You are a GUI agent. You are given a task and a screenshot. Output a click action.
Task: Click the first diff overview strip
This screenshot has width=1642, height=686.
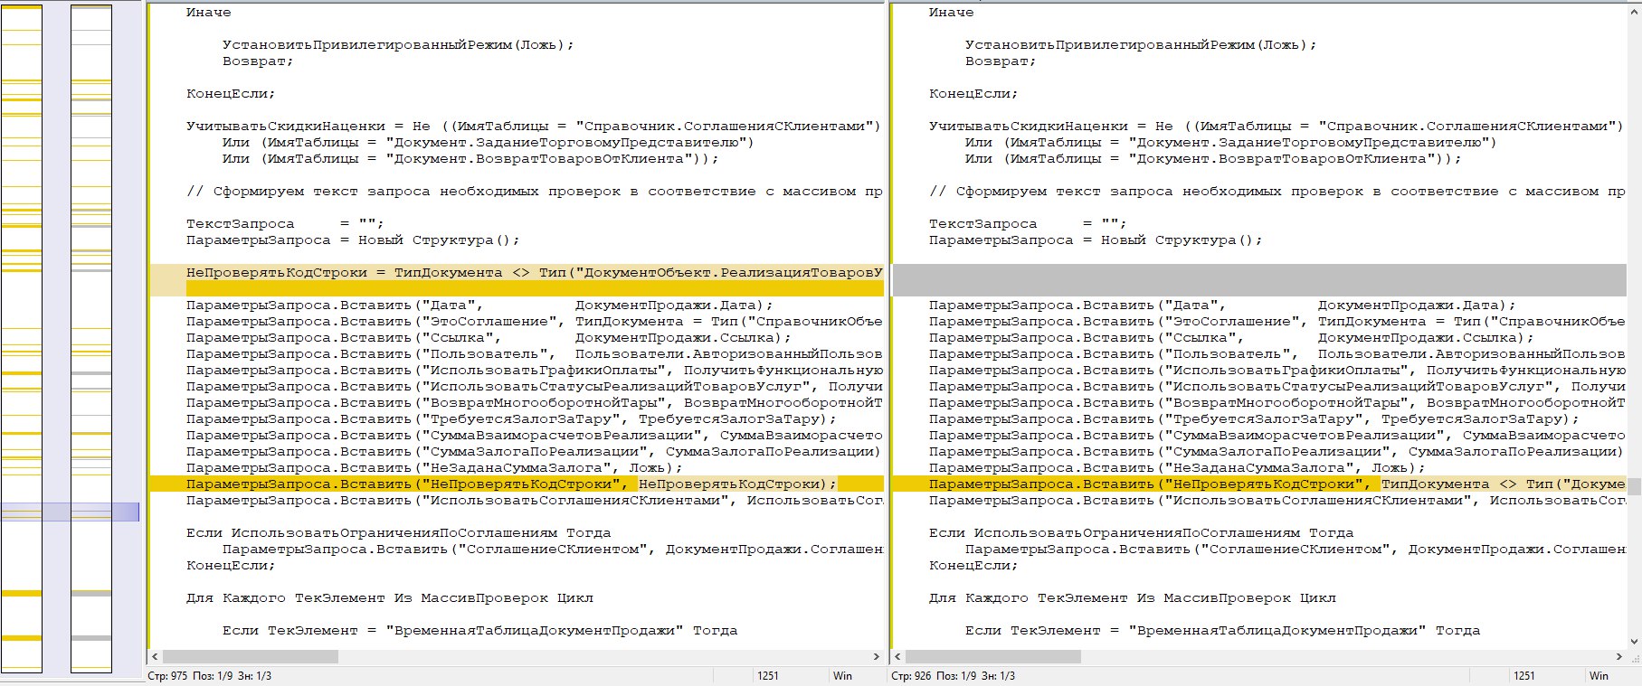point(21,339)
